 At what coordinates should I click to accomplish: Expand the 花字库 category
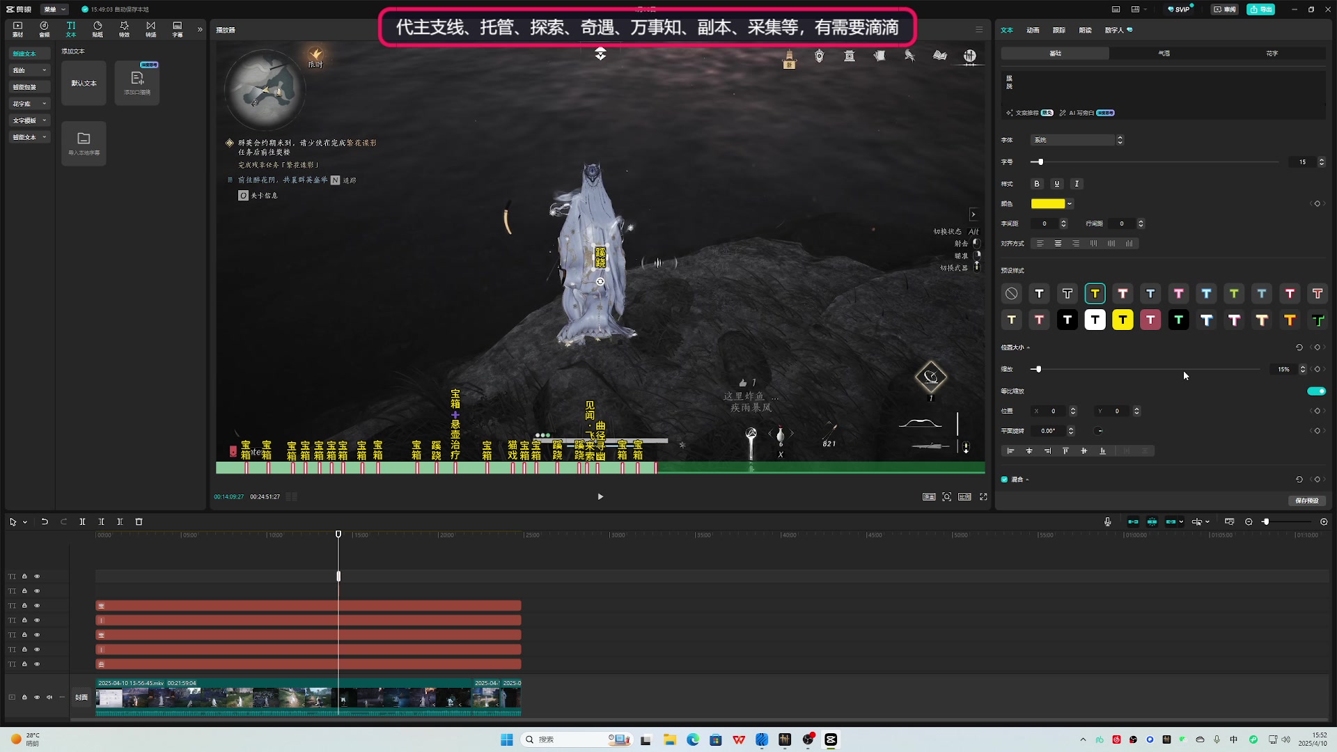(x=30, y=104)
